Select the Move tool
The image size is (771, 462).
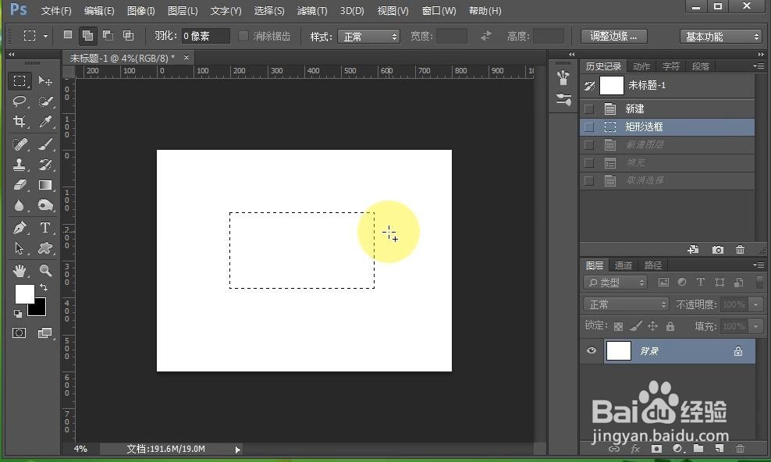tap(45, 80)
